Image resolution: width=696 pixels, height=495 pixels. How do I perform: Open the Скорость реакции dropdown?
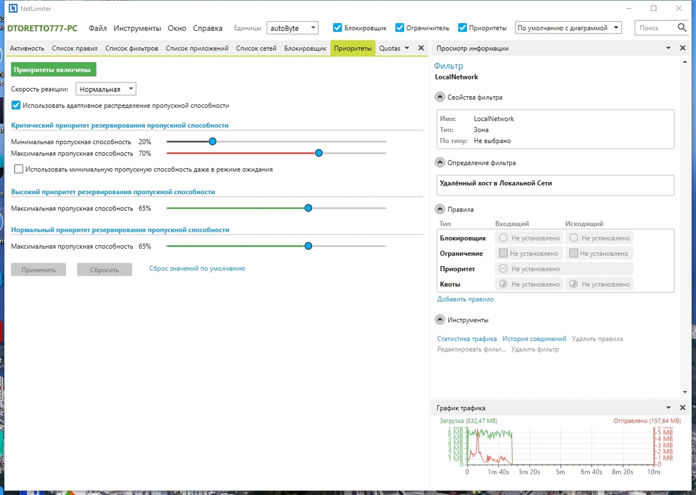point(106,89)
